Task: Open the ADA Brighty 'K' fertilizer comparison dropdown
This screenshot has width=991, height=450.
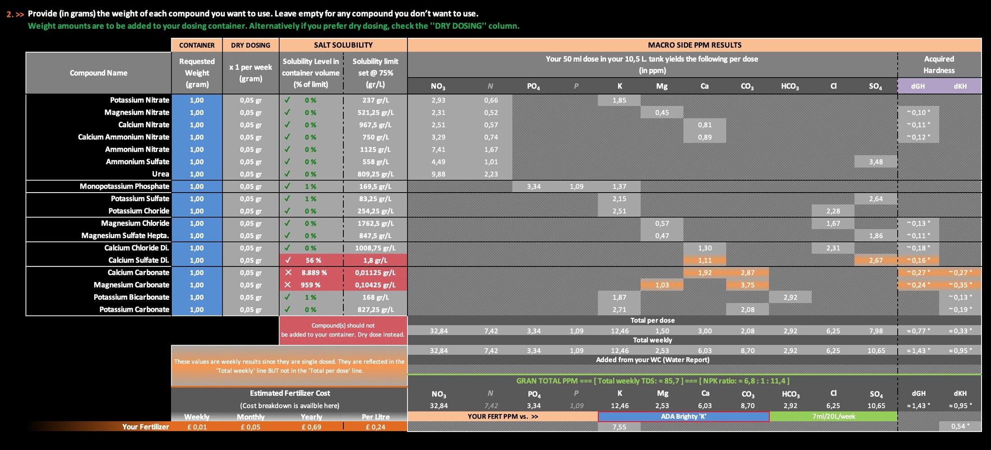Action: click(x=684, y=417)
